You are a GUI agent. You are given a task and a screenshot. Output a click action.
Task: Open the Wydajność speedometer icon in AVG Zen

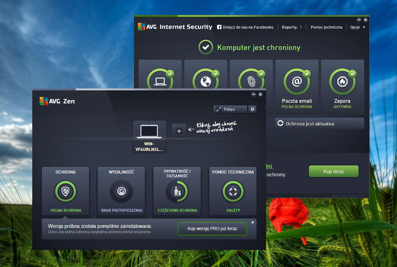121,191
